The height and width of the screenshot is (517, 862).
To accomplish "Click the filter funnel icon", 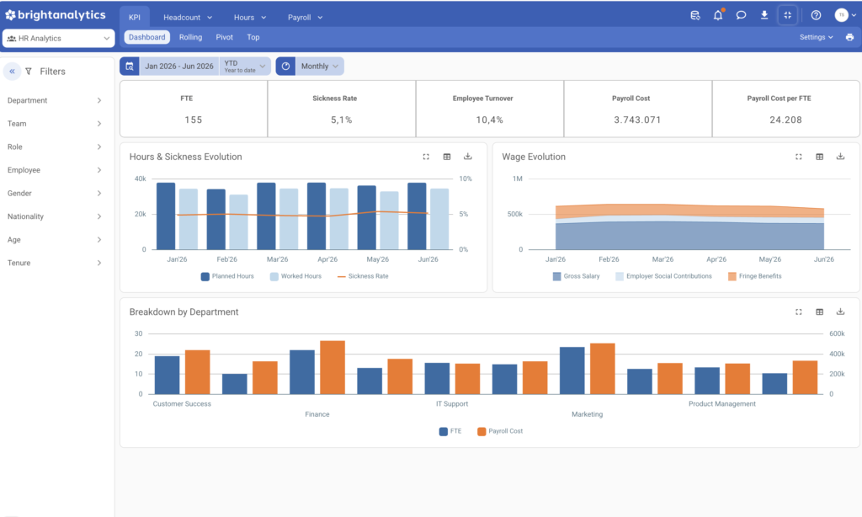I will click(29, 72).
